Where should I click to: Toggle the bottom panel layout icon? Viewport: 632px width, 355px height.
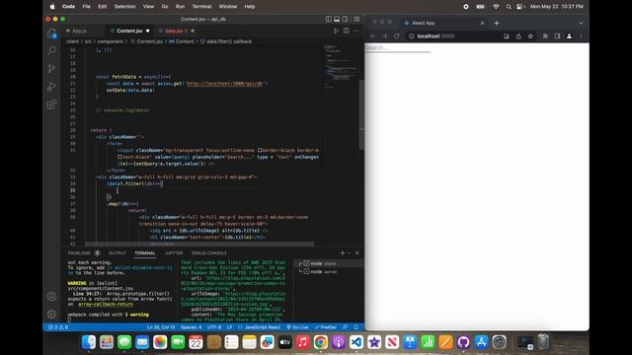(x=337, y=19)
